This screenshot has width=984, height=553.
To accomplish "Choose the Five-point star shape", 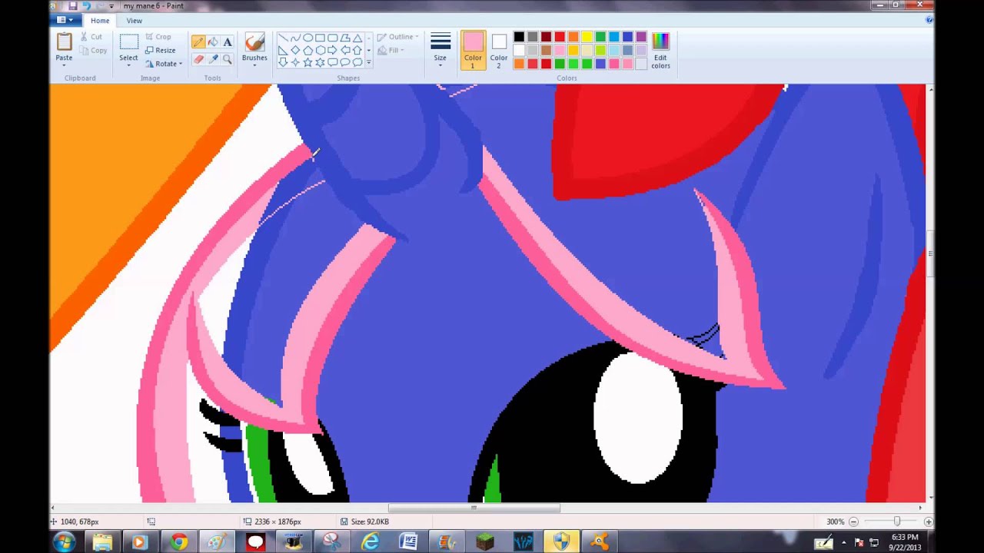I will [307, 62].
